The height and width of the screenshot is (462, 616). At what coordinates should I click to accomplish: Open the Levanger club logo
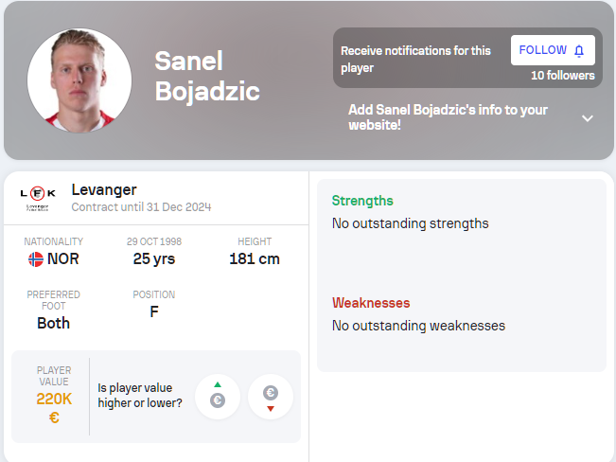coord(38,198)
